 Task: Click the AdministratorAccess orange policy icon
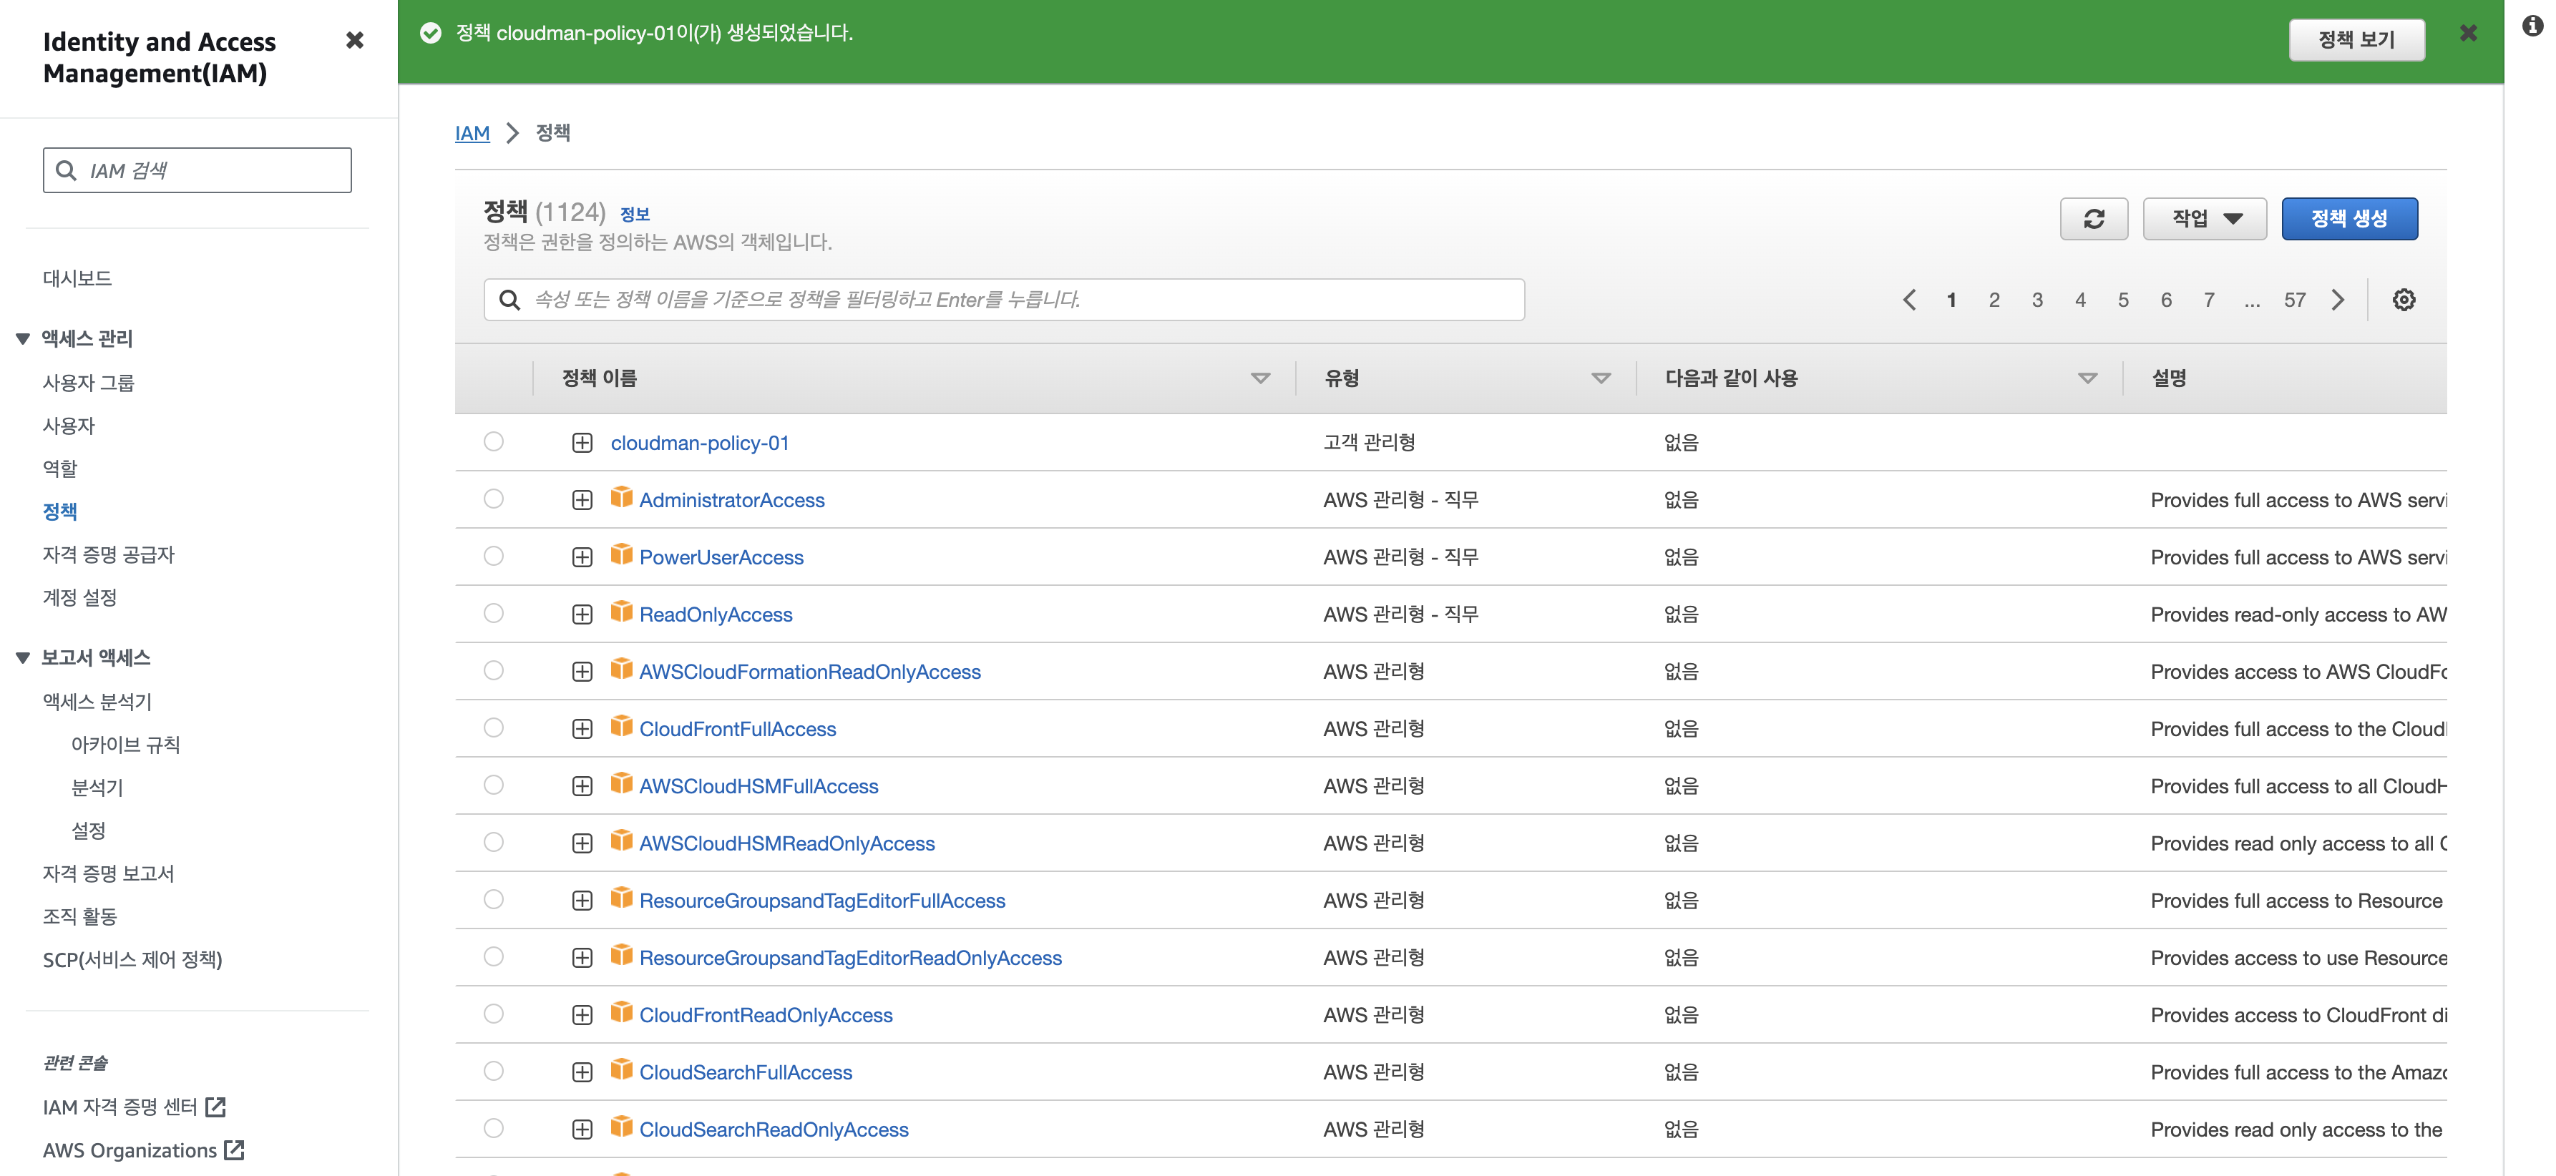[621, 498]
